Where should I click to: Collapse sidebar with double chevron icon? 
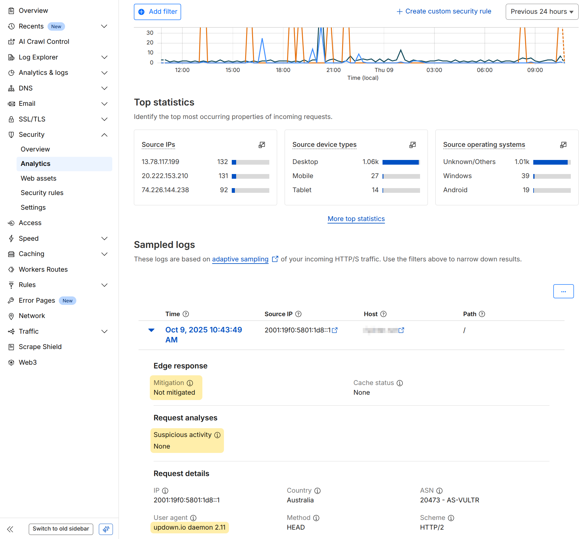(10, 529)
